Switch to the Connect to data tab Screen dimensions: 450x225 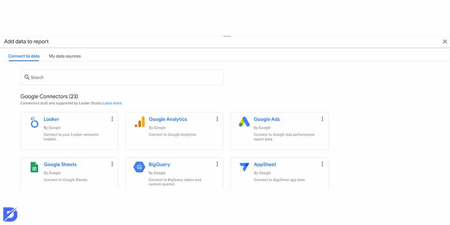point(24,56)
